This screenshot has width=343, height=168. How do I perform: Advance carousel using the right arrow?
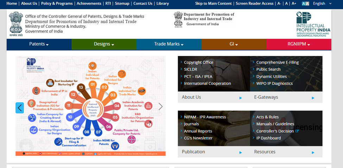160,106
